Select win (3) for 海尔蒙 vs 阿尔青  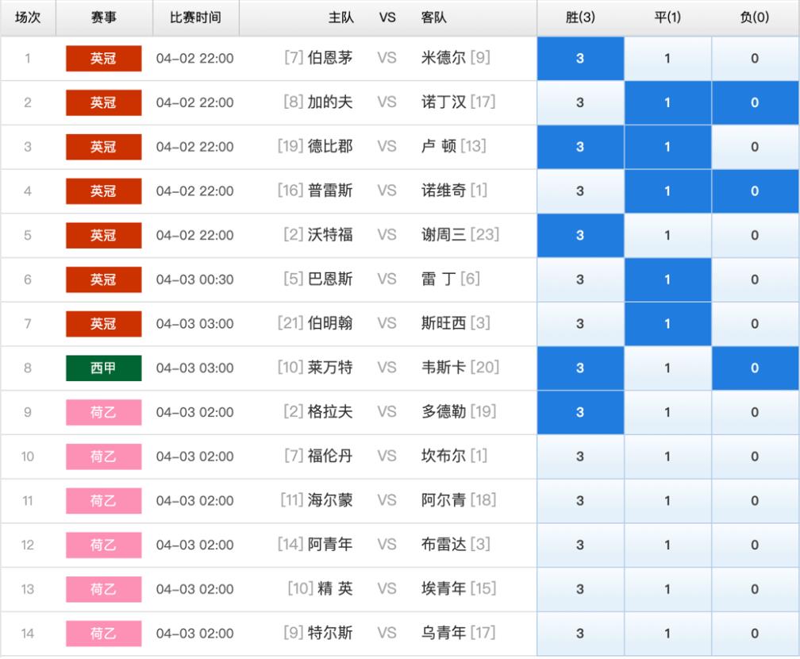[x=580, y=501]
